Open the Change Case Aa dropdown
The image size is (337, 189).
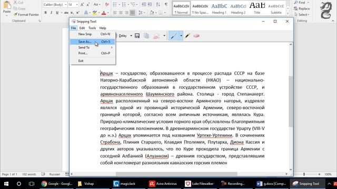coord(97,5)
